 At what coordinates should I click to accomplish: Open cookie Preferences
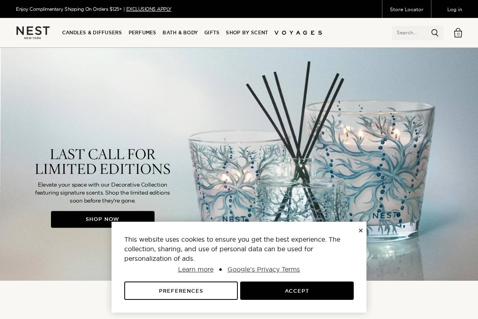pos(181,291)
